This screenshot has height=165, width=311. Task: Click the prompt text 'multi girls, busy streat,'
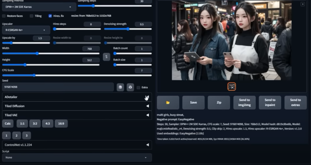[170, 115]
